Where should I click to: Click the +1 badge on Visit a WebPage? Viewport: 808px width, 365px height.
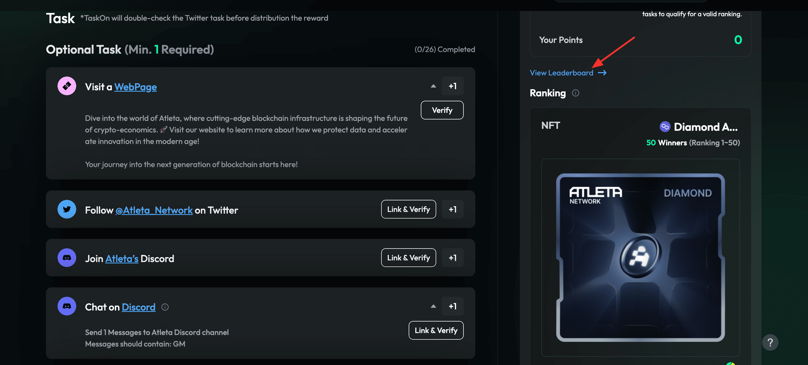pos(452,86)
